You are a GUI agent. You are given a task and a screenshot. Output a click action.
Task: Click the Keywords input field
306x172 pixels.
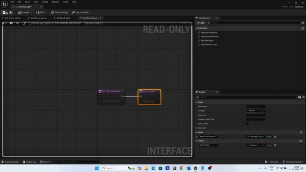(x=256, y=115)
